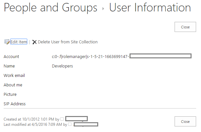201x132 pixels.
Task: Select Delete User from Site Collection
Action: coord(68,42)
